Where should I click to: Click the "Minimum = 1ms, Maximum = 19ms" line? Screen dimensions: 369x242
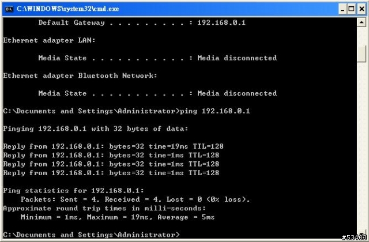click(118, 217)
